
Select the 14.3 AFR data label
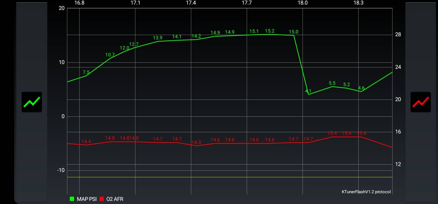[x=196, y=142]
